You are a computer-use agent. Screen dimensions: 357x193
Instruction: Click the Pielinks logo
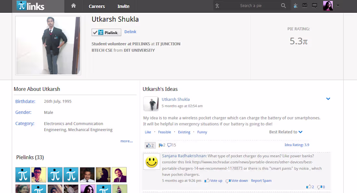pos(31,6)
